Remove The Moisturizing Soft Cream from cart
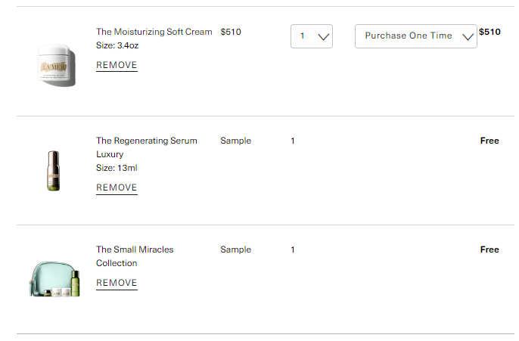Image resolution: width=519 pixels, height=341 pixels. [x=117, y=65]
